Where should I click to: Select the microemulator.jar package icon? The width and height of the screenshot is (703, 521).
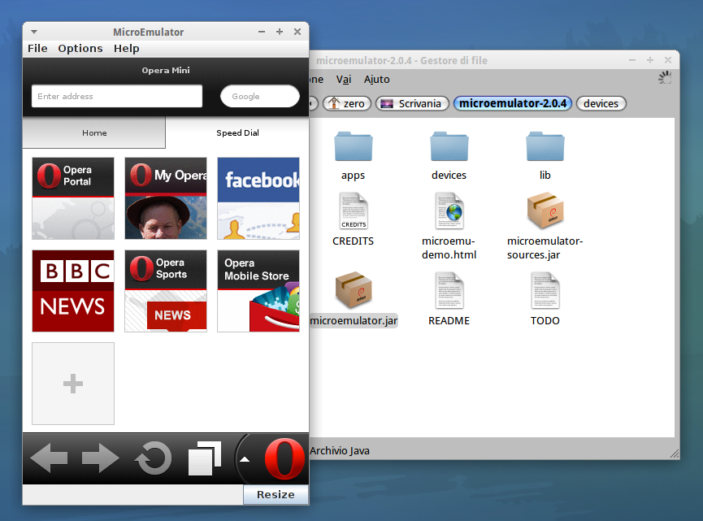pyautogui.click(x=354, y=289)
